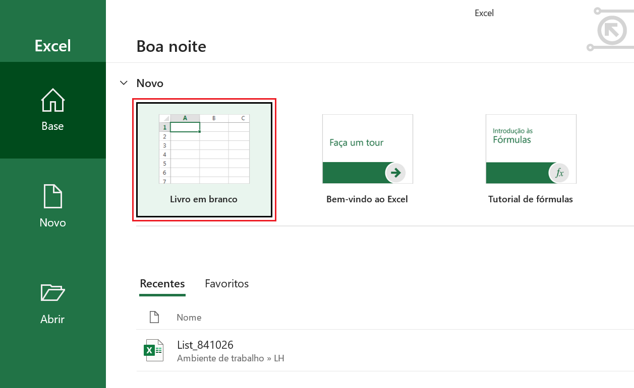Sort by the Nome column header
This screenshot has width=634, height=388.
pyautogui.click(x=189, y=318)
